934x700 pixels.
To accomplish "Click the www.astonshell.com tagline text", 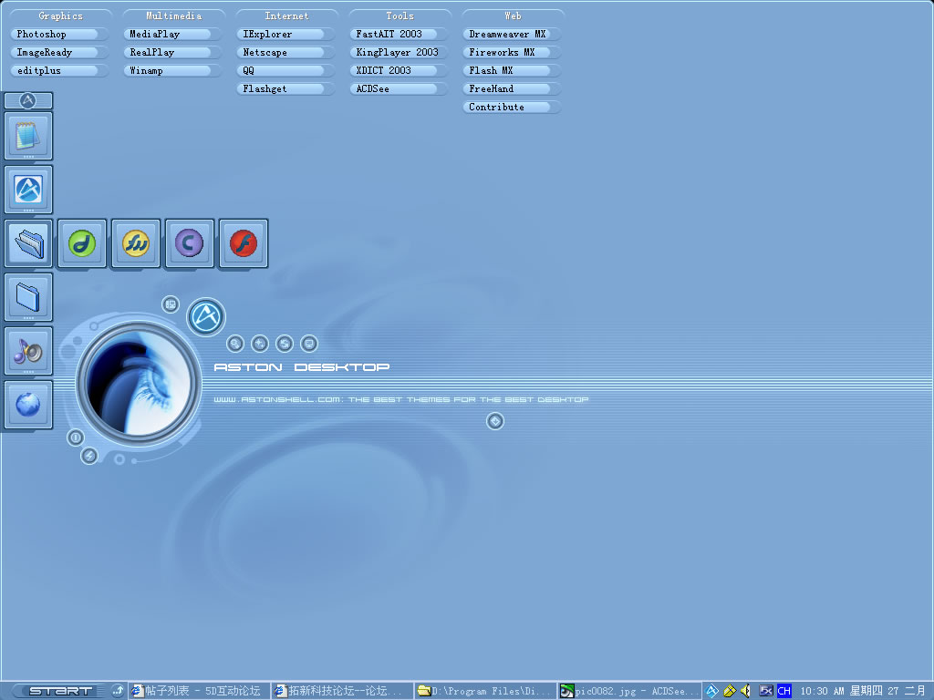I will (401, 399).
